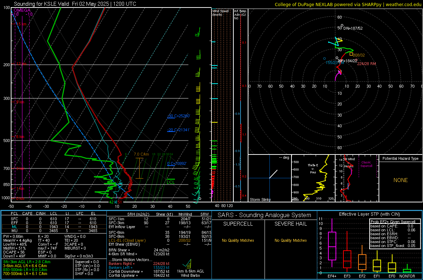Select the MU parcel row
The image size is (423, 280).
[x=54, y=231]
